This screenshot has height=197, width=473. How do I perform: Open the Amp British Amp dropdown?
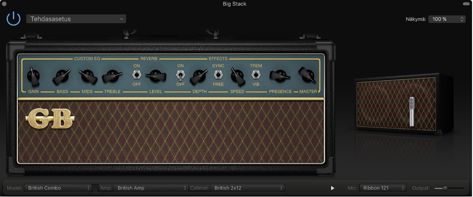click(151, 188)
